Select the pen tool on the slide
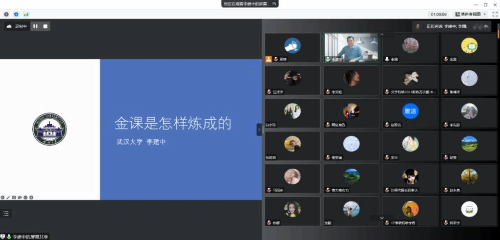500x240 pixels. coord(8,197)
